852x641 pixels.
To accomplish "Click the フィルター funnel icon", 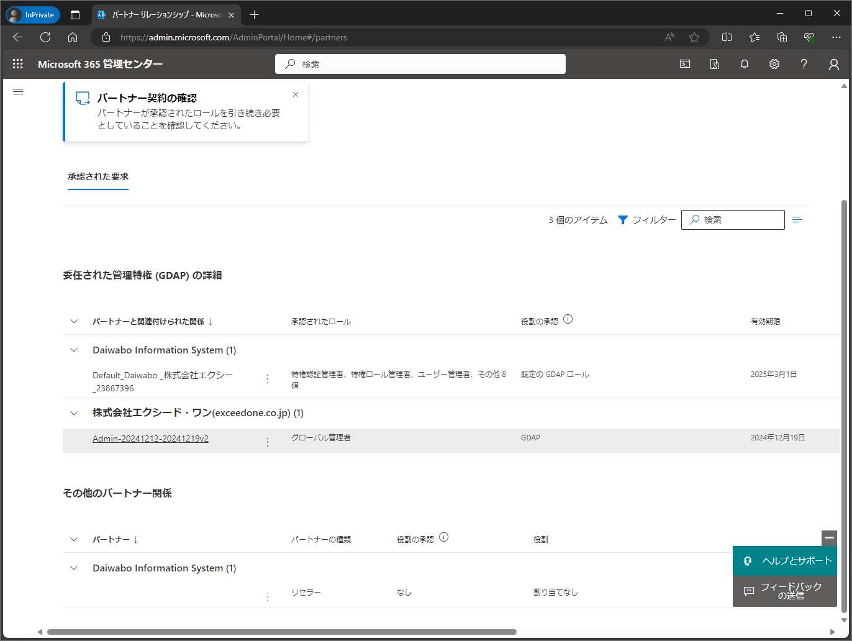I will pyautogui.click(x=623, y=219).
